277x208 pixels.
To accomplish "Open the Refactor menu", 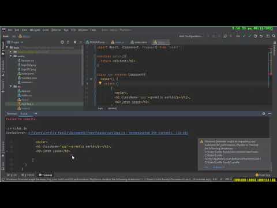I will coord(56,30).
